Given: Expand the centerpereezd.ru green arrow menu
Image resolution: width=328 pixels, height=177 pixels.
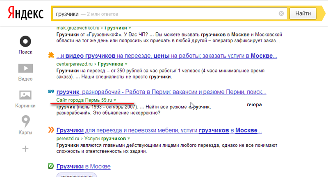Looking at the screenshot, I should tap(126, 64).
